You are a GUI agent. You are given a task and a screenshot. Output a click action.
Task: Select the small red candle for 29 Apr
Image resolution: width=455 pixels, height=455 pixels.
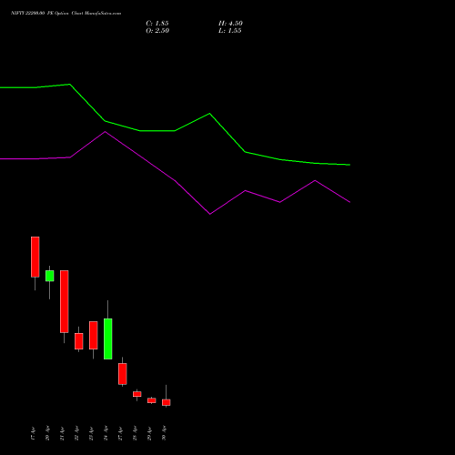coord(152,400)
